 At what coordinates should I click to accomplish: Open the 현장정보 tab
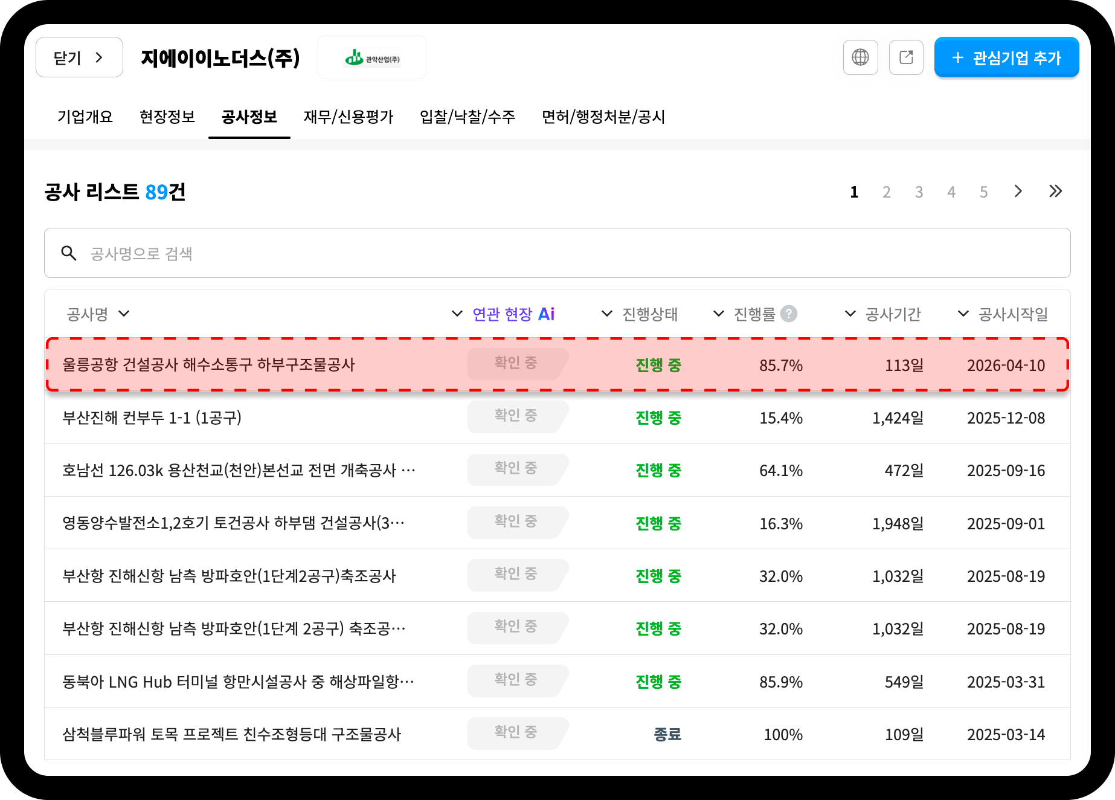point(167,117)
